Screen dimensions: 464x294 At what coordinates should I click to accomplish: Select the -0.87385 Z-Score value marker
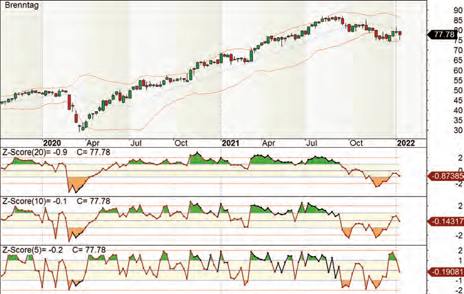pos(446,176)
